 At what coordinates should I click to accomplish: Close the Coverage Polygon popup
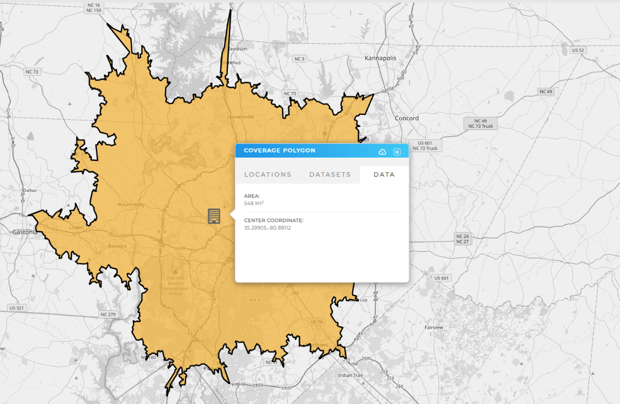pos(397,152)
